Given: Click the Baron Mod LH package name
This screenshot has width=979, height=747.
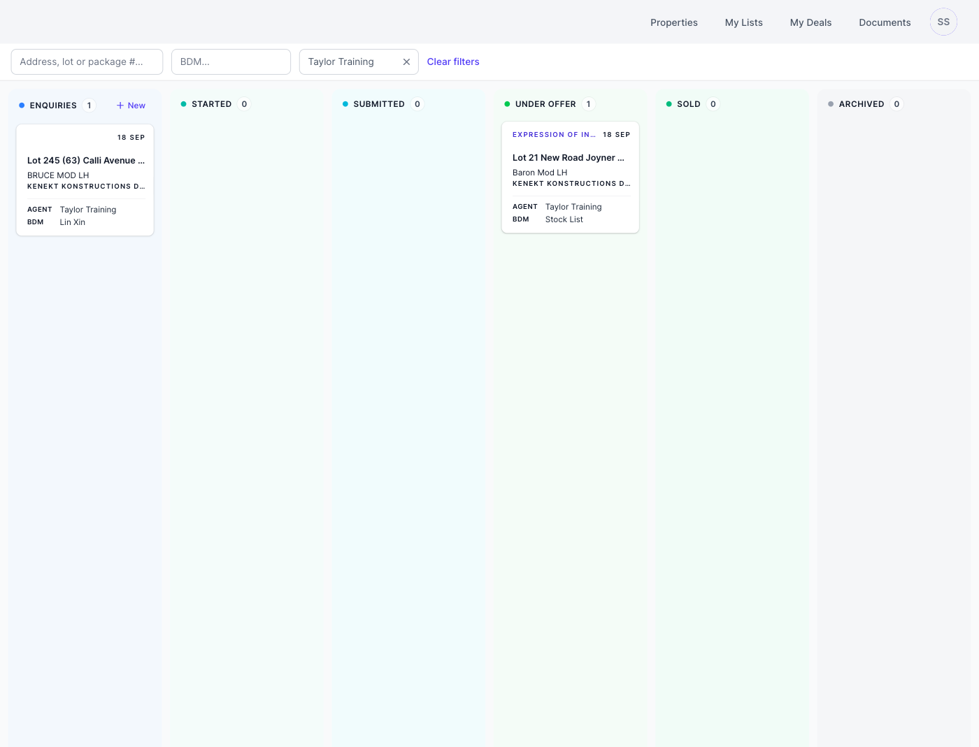Looking at the screenshot, I should click(x=540, y=173).
